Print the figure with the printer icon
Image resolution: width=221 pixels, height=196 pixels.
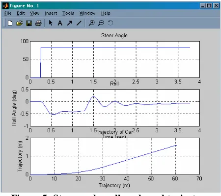38,23
